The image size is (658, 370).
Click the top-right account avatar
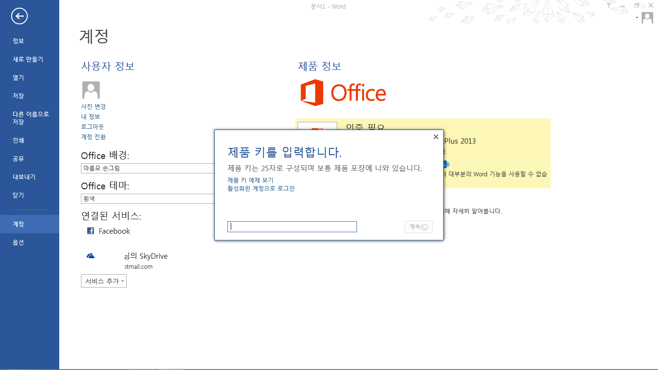tap(647, 18)
